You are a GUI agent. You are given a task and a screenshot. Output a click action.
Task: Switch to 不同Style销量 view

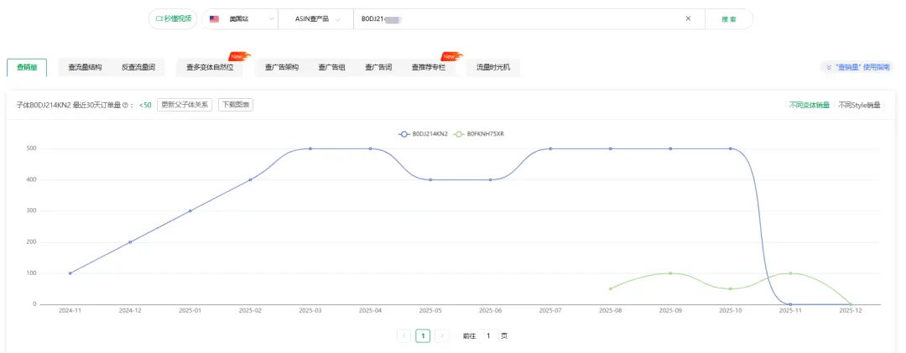click(x=861, y=105)
